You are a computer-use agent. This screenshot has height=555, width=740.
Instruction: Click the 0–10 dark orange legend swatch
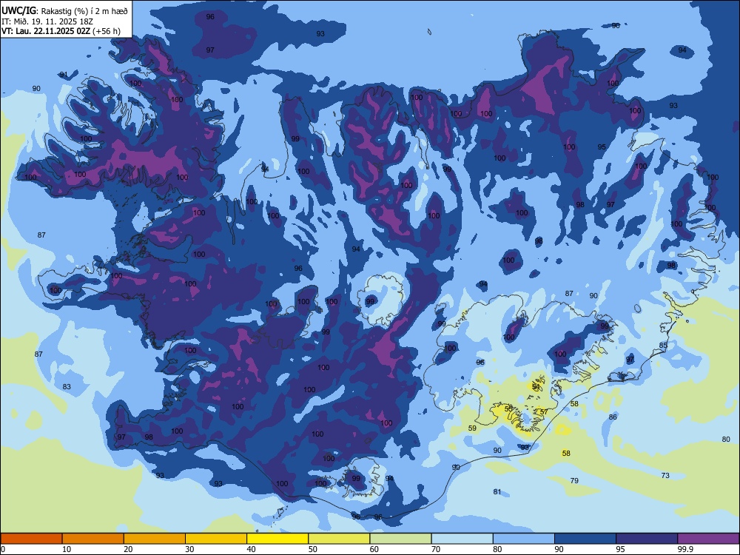click(31, 539)
